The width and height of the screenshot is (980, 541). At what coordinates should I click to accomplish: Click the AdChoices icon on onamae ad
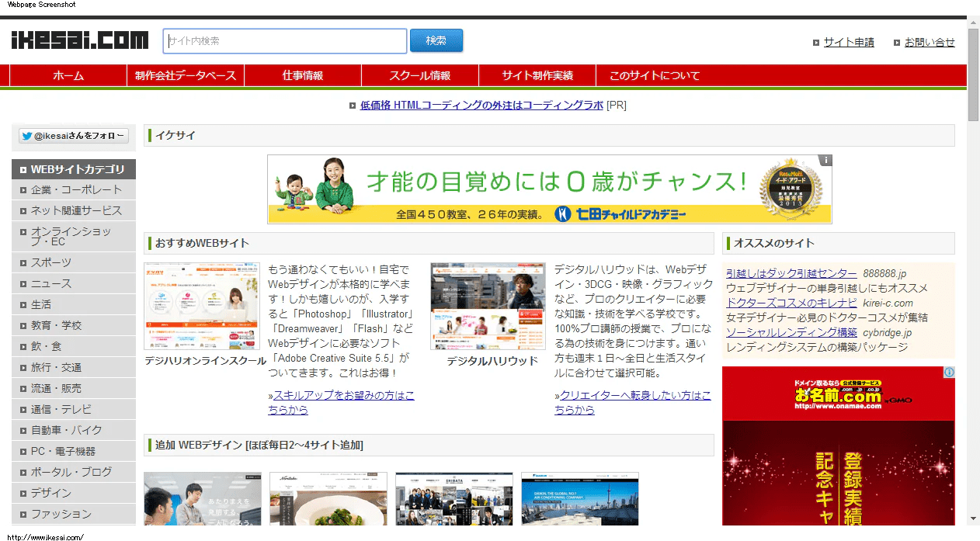pos(949,373)
